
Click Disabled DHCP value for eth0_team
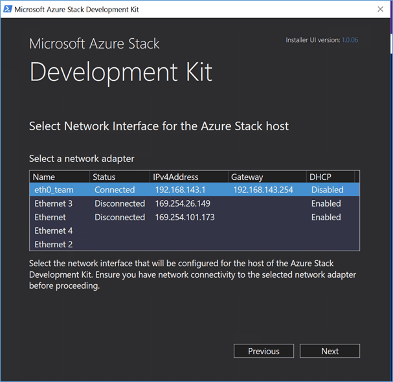pyautogui.click(x=328, y=190)
